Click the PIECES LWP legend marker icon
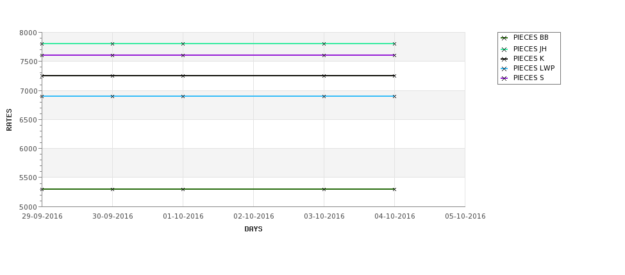The width and height of the screenshot is (625, 275). coord(504,69)
